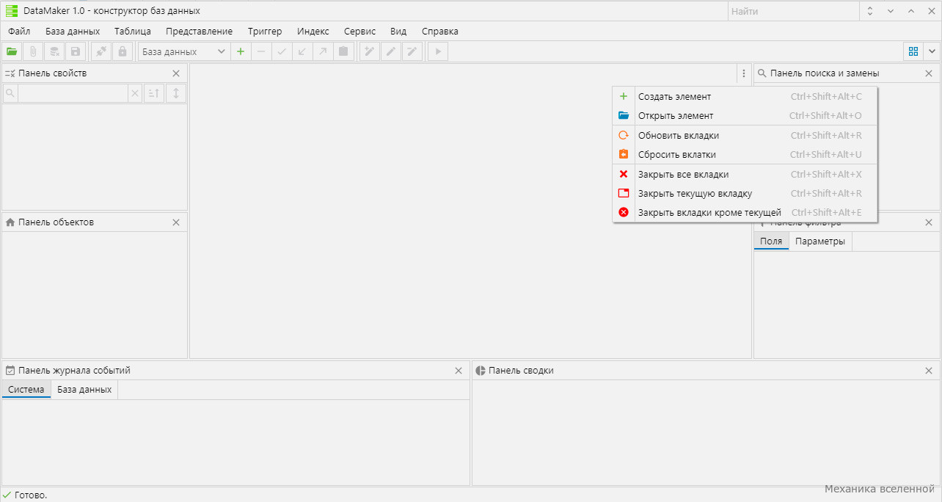Switch to the Поля tab

(x=771, y=241)
